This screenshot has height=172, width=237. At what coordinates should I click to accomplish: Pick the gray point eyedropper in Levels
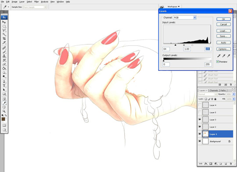[224, 56]
